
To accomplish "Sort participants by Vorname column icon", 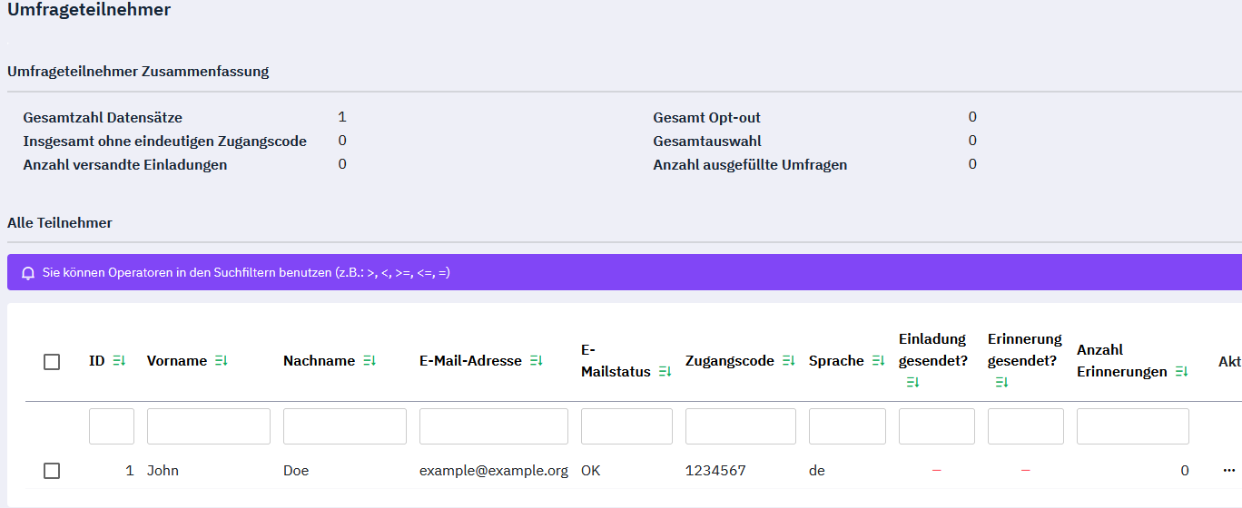I will click(x=222, y=361).
